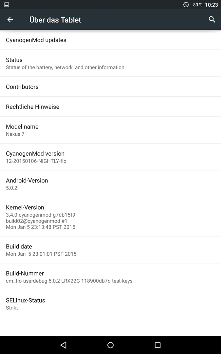This screenshot has height=354, width=221.
Task: Tap the SELinux-Status Strikt row
Action: point(111,304)
